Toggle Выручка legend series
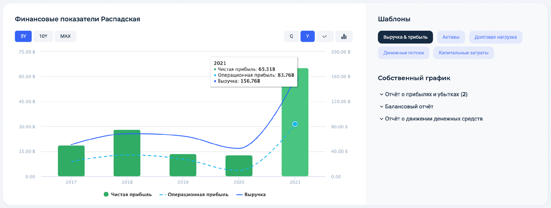Image resolution: width=551 pixels, height=208 pixels. coord(251,195)
